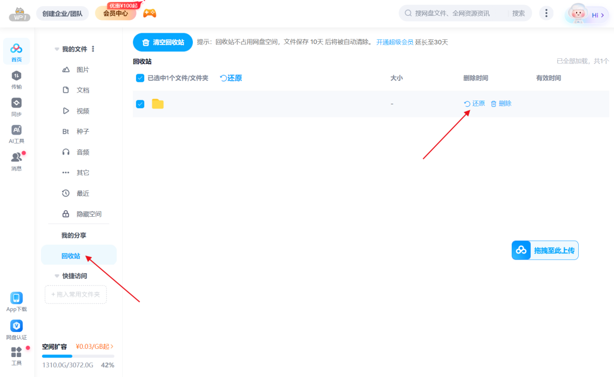
Task: Open the three-dot more menu in top bar
Action: tap(546, 13)
